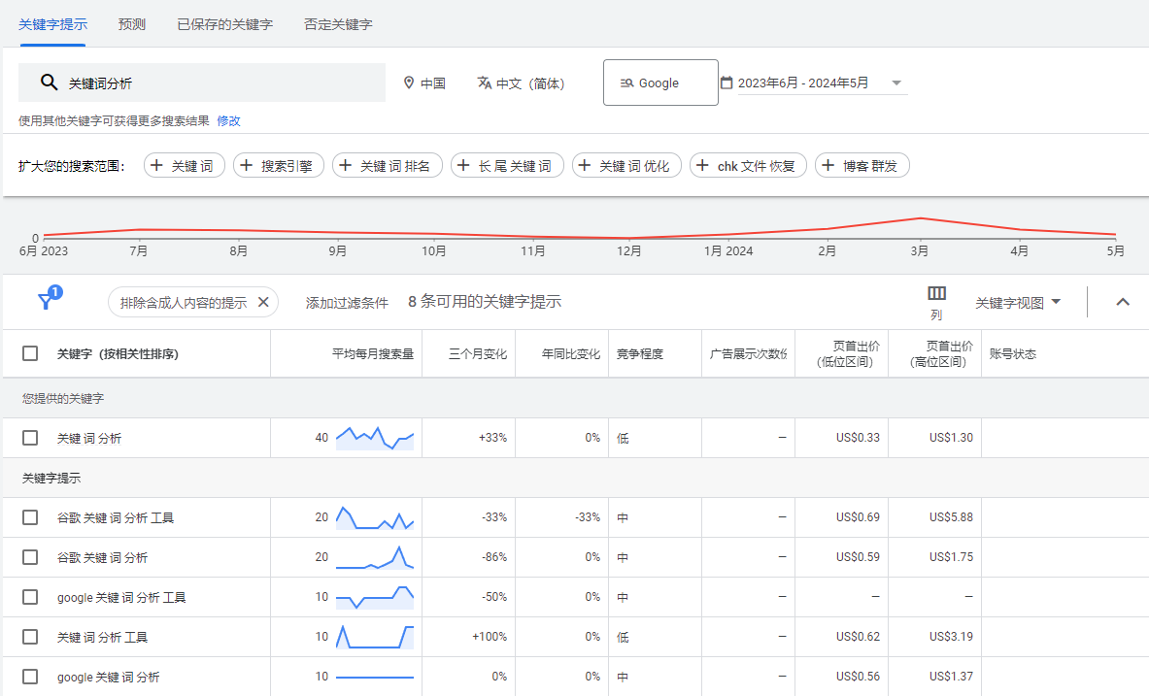Click the 关键字 (按相关性排序) column header

point(118,354)
